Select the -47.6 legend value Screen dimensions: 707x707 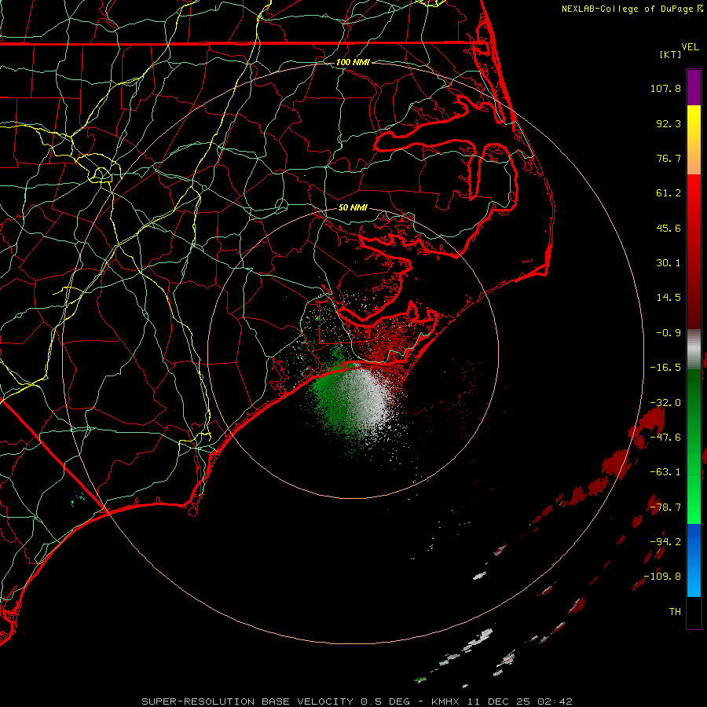[x=665, y=438]
